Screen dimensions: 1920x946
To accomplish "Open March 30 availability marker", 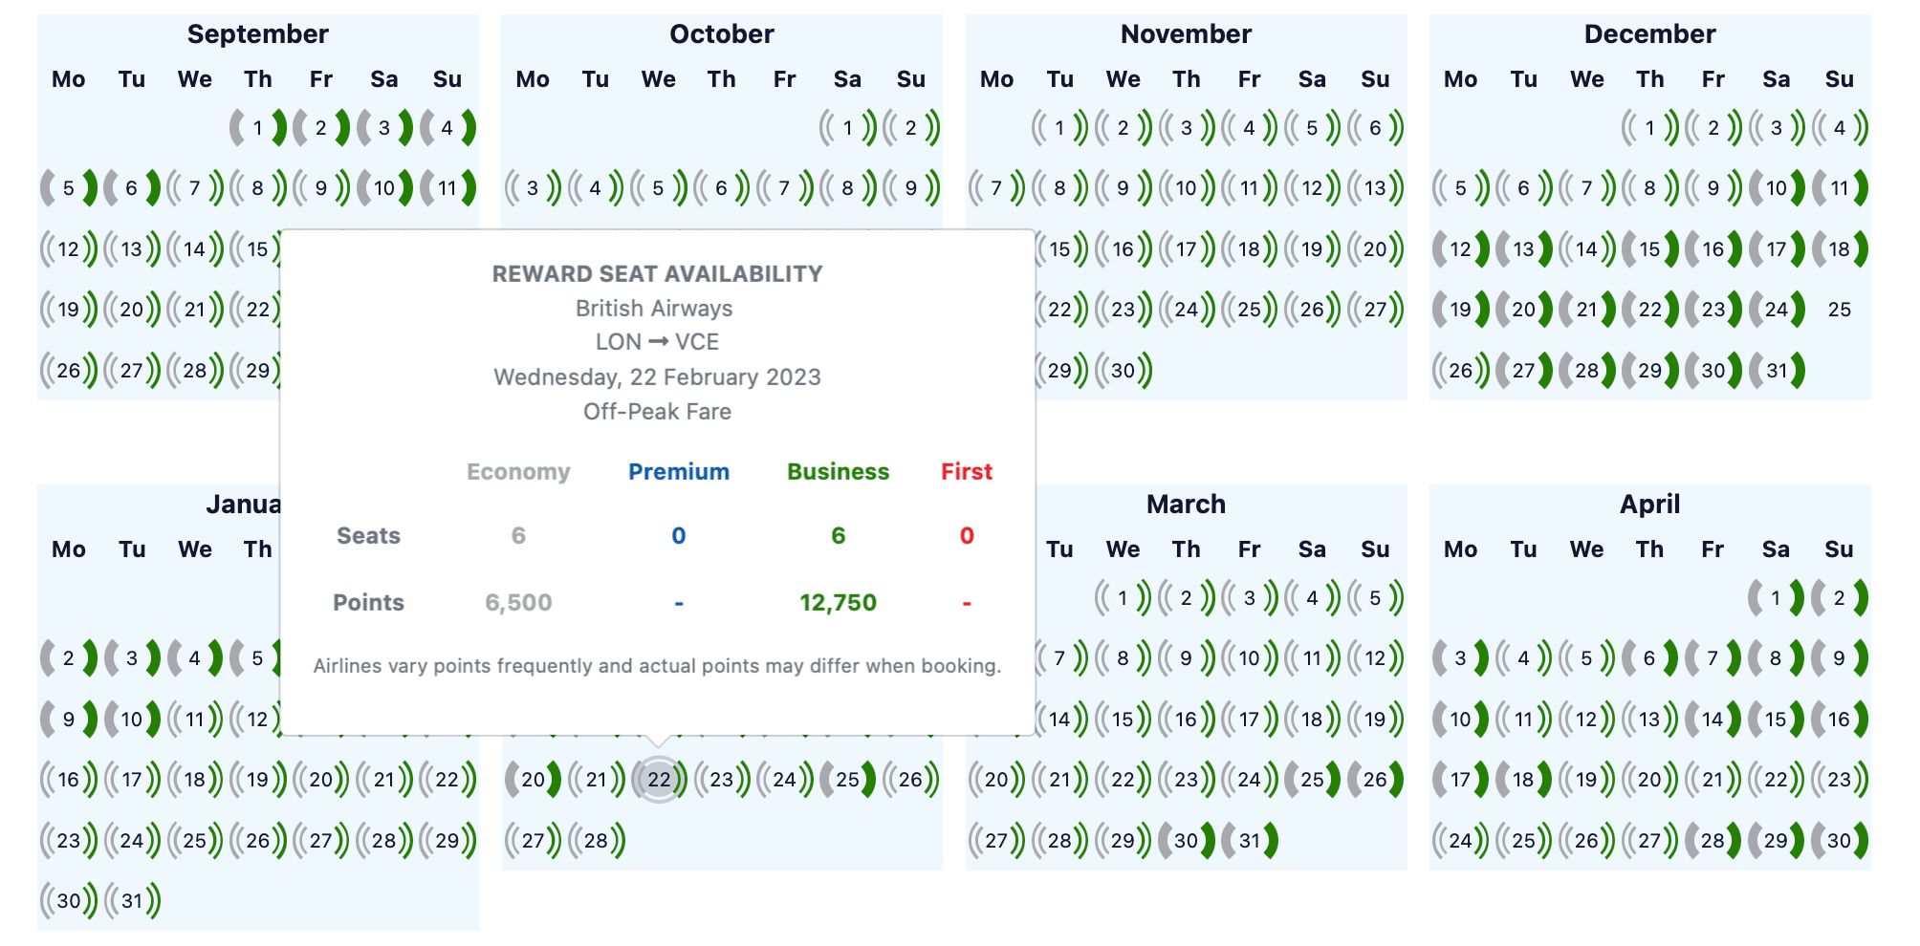I will pyautogui.click(x=1186, y=840).
